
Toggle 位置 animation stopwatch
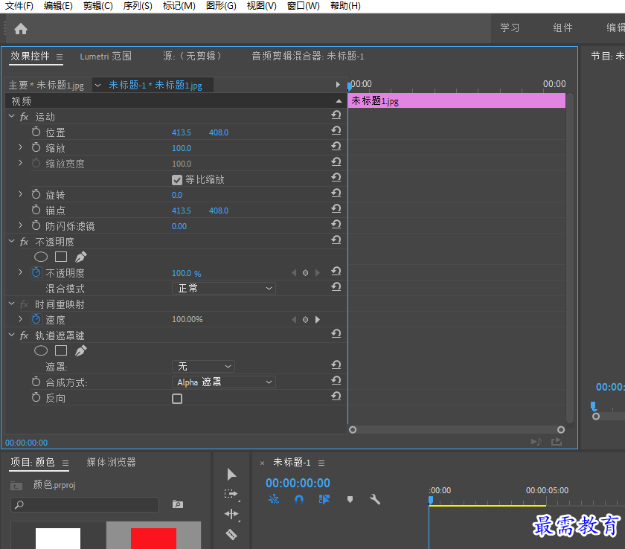pos(36,132)
